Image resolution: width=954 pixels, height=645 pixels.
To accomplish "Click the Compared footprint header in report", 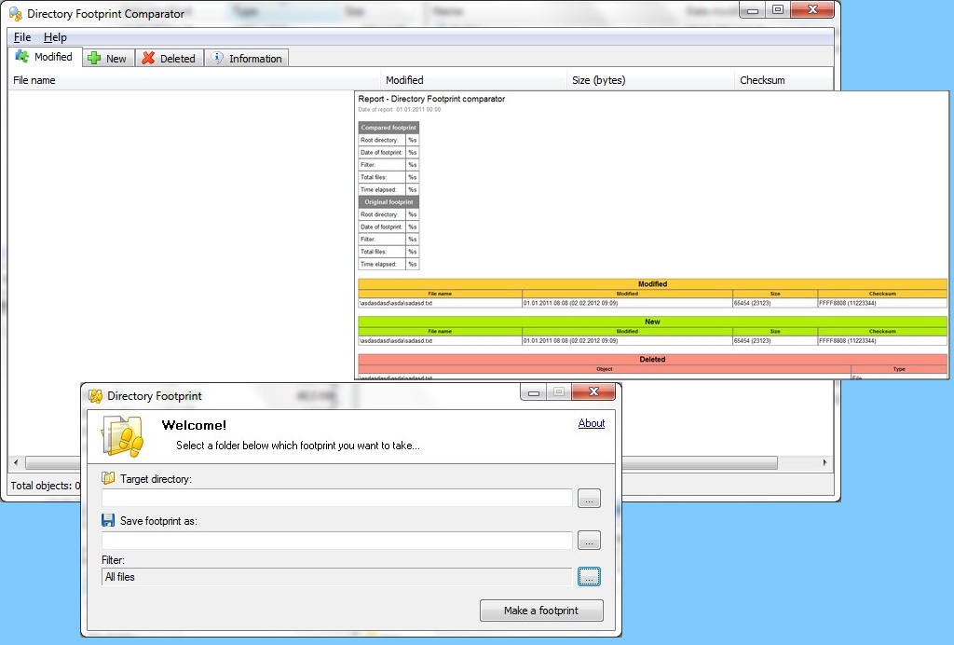I will [x=388, y=128].
